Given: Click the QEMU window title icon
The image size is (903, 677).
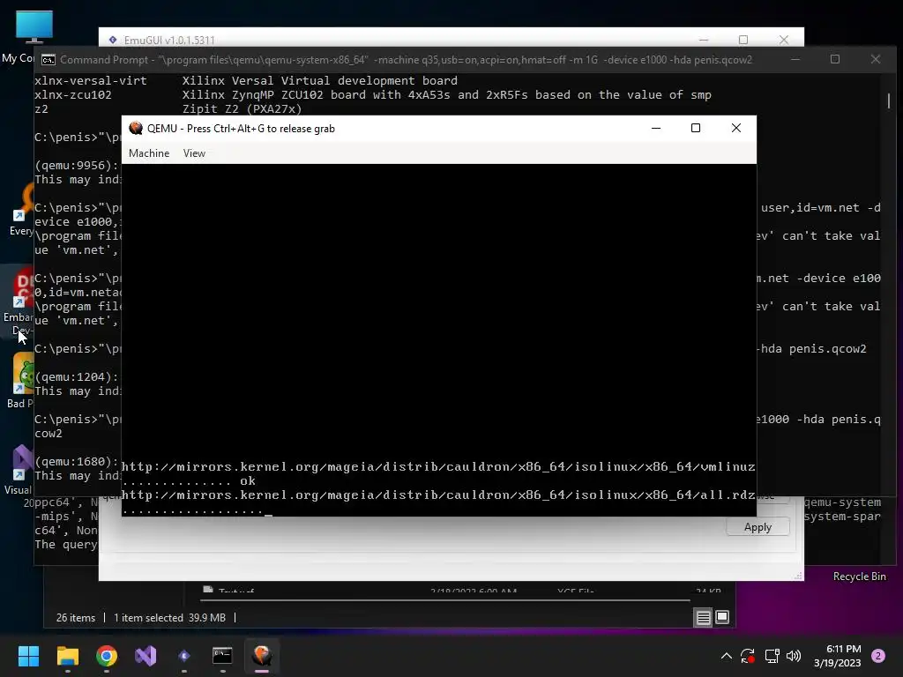Looking at the screenshot, I should coord(136,129).
